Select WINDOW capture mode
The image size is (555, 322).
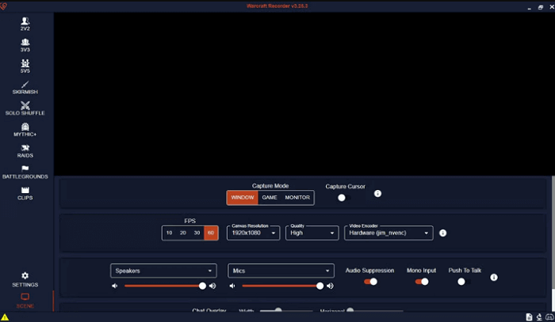[243, 198]
